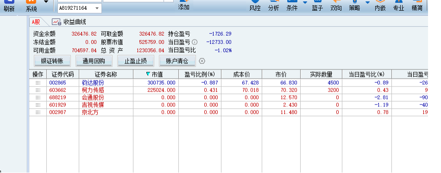
Task: Click the 总资产 value 1230356.84
Action: tap(151, 50)
